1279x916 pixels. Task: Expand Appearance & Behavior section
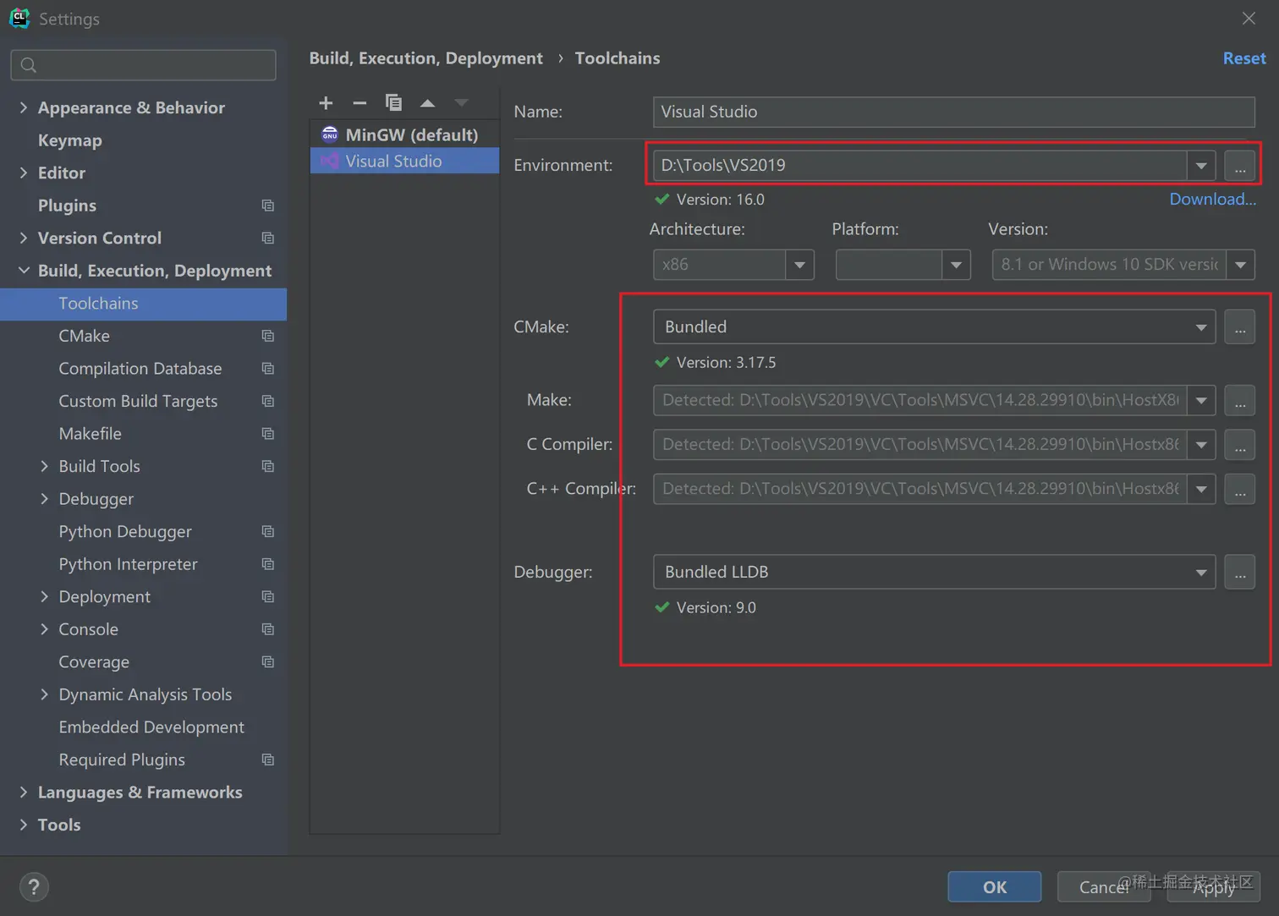pyautogui.click(x=24, y=107)
